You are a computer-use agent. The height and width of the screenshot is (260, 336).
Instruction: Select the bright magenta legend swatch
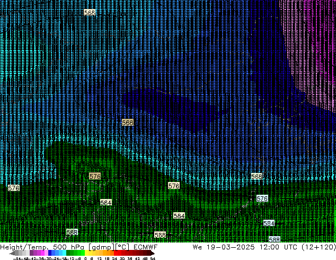[42, 253]
